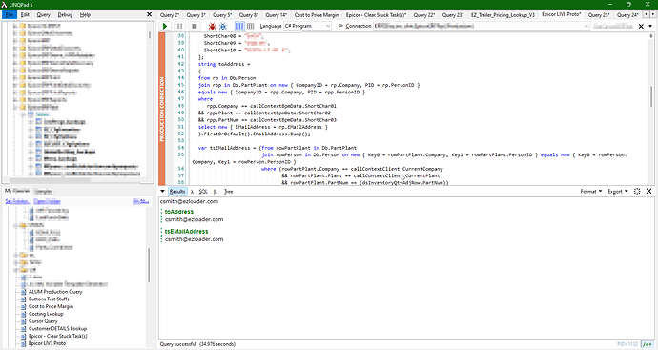Image resolution: width=658 pixels, height=350 pixels.
Task: Open the Export dropdown menu
Action: pyautogui.click(x=618, y=192)
